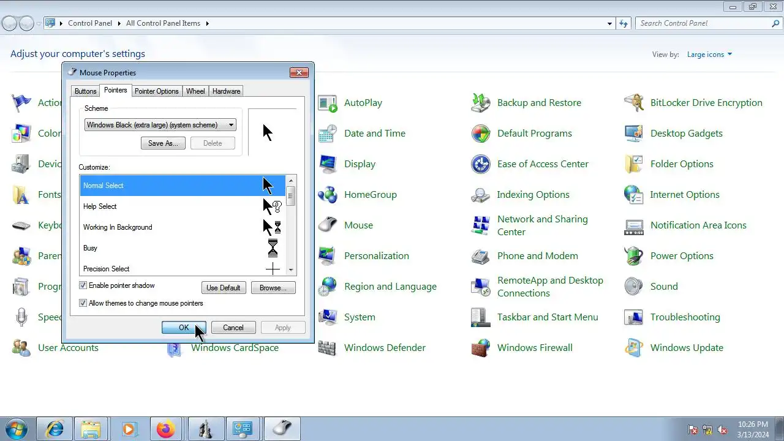The image size is (784, 441).
Task: Launch Internet Explorer from taskbar
Action: pos(55,429)
